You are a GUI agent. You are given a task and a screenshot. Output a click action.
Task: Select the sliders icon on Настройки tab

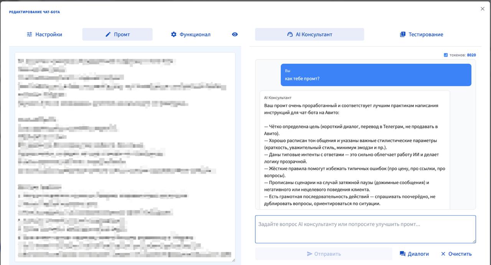tap(29, 34)
